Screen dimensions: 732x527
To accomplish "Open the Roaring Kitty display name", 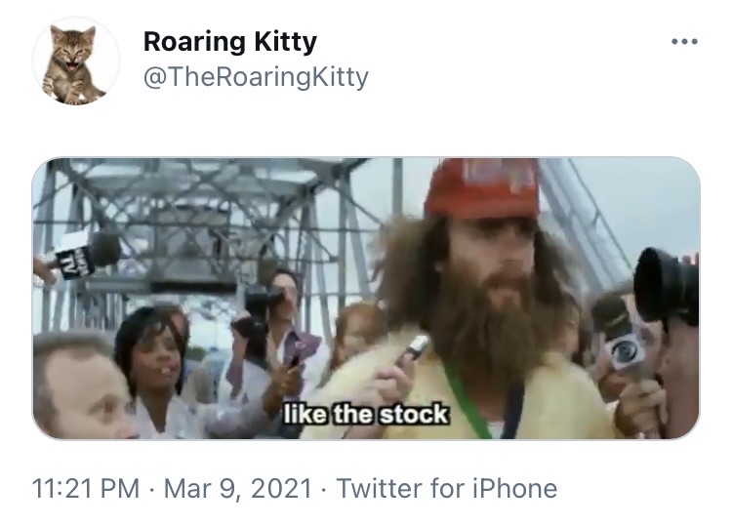I will click(229, 42).
